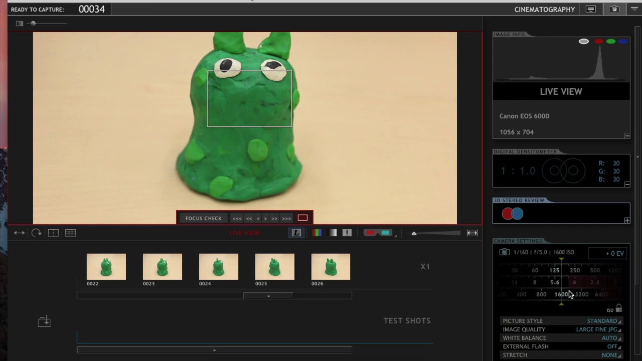Image resolution: width=642 pixels, height=361 pixels.
Task: Click the move to test shots tray icon
Action: coord(44,321)
